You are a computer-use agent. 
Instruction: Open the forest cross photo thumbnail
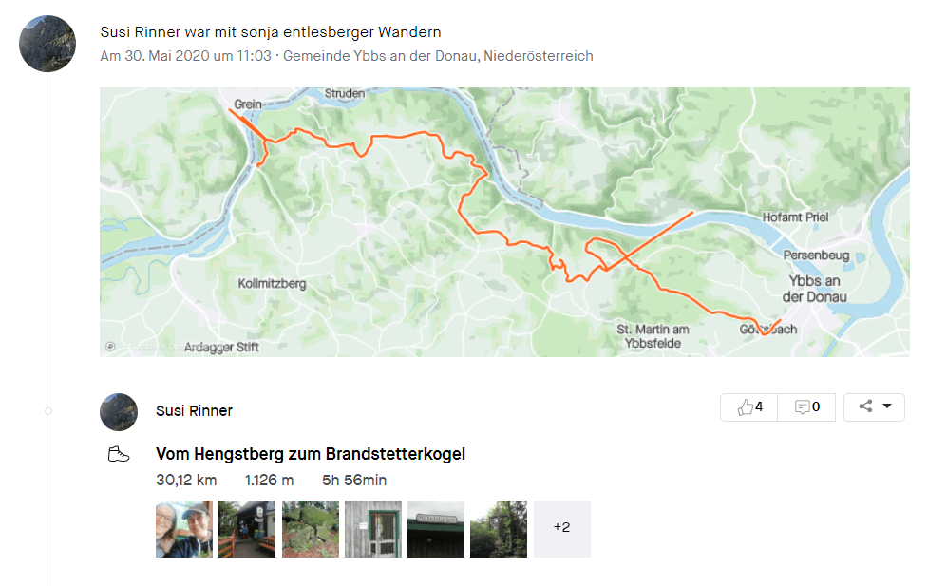499,529
